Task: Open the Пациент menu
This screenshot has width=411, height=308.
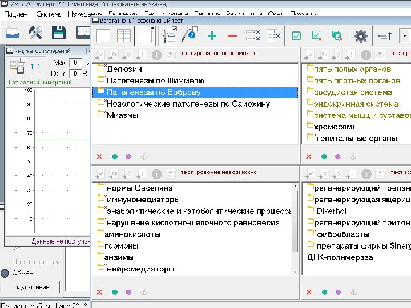Action: pyautogui.click(x=17, y=14)
